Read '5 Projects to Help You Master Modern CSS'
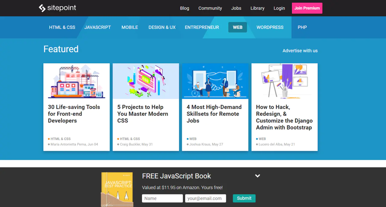 pyautogui.click(x=143, y=114)
